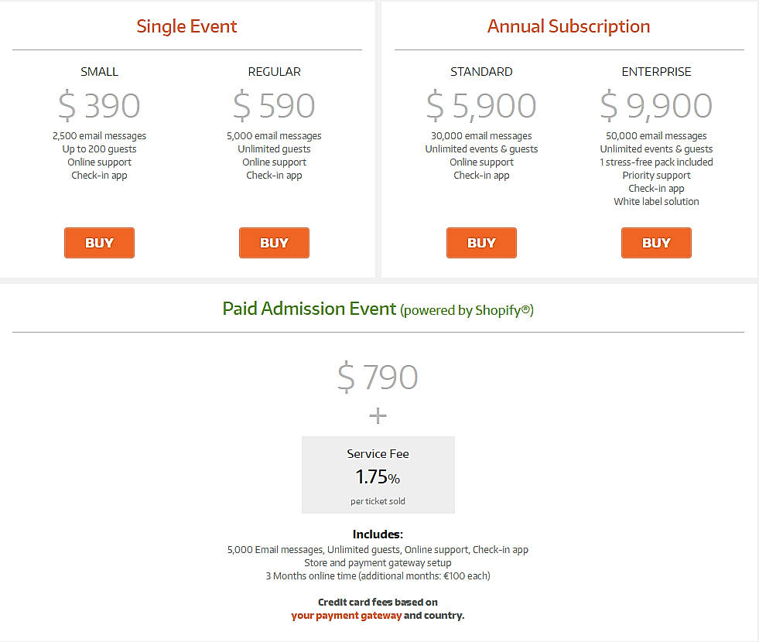
Task: Click the BUY button under SMALL plan
Action: [x=99, y=242]
